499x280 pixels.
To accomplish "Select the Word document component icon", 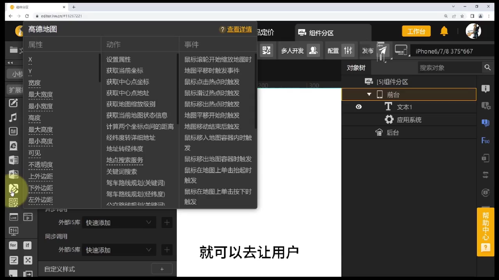I will [13, 160].
